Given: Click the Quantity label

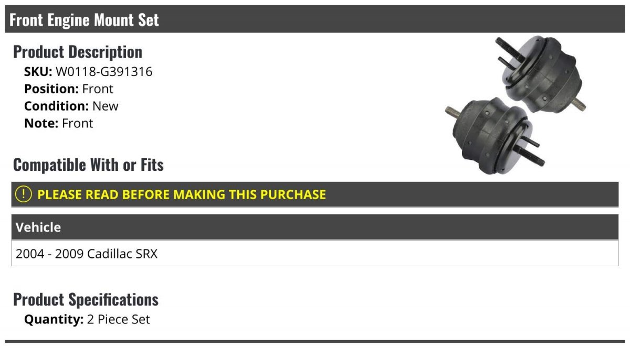Looking at the screenshot, I should tap(54, 319).
